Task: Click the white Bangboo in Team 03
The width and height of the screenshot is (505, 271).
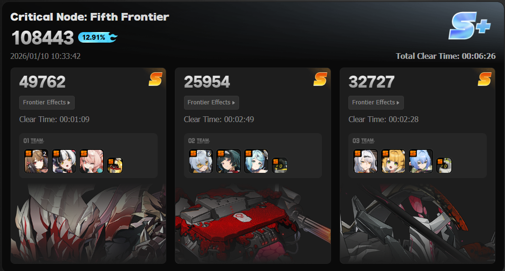Action: click(444, 165)
